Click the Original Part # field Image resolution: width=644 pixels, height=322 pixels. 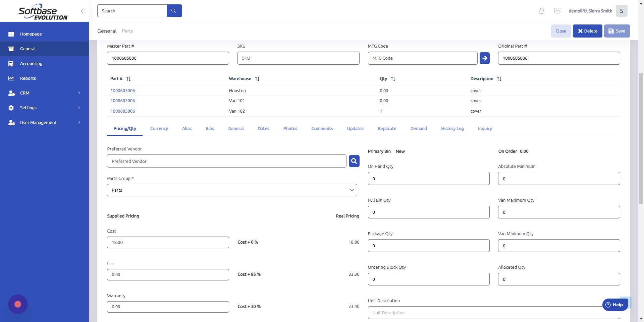pyautogui.click(x=559, y=58)
